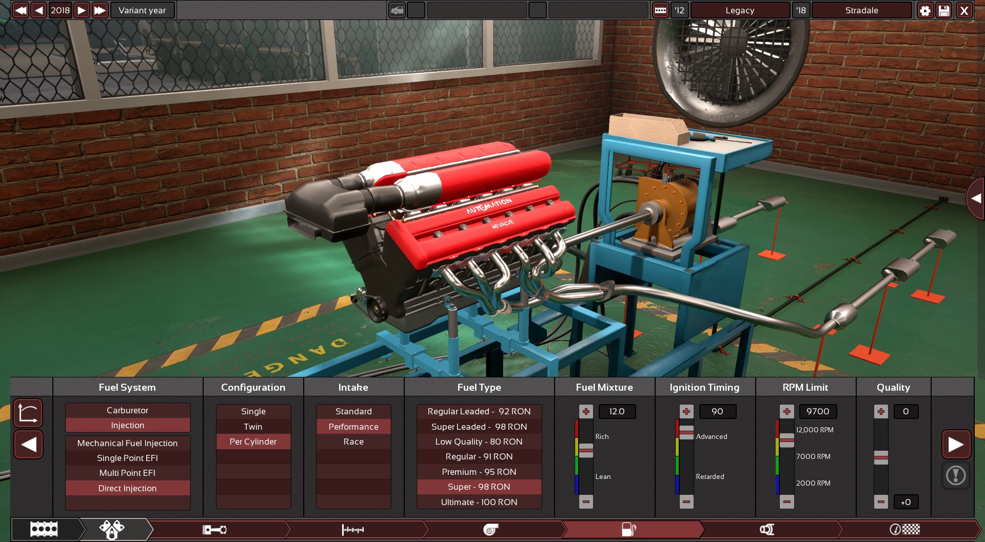Select Ultimate - 100 RON fuel
Viewport: 985px width, 542px height.
pos(479,502)
